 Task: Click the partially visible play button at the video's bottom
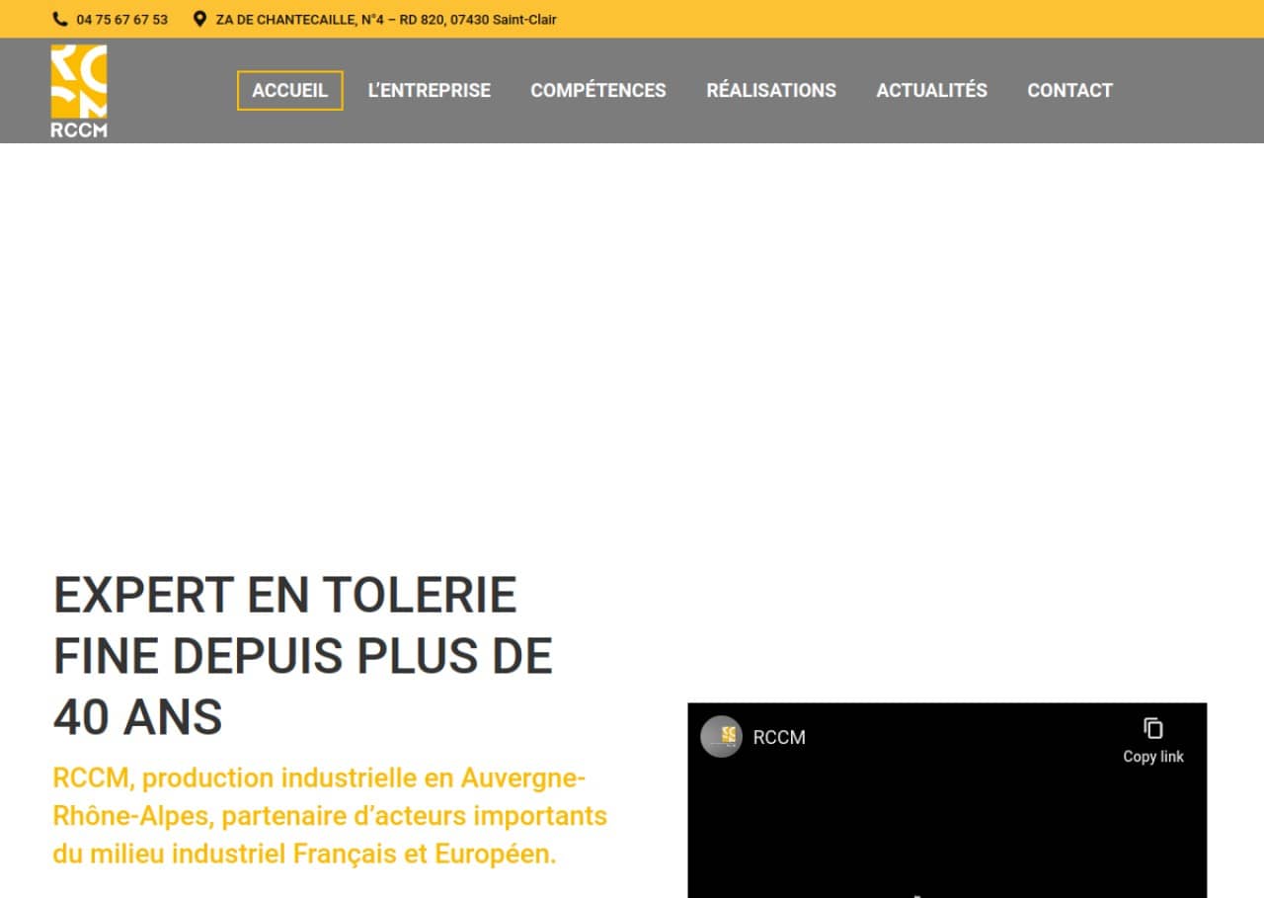[918, 894]
